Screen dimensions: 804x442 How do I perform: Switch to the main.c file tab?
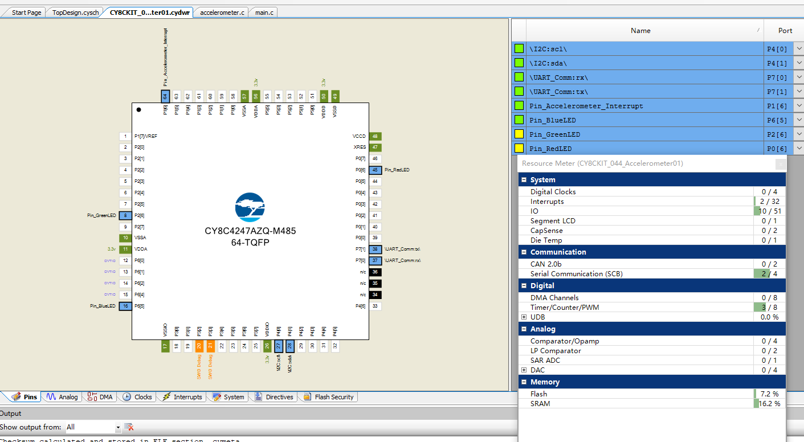pos(264,12)
